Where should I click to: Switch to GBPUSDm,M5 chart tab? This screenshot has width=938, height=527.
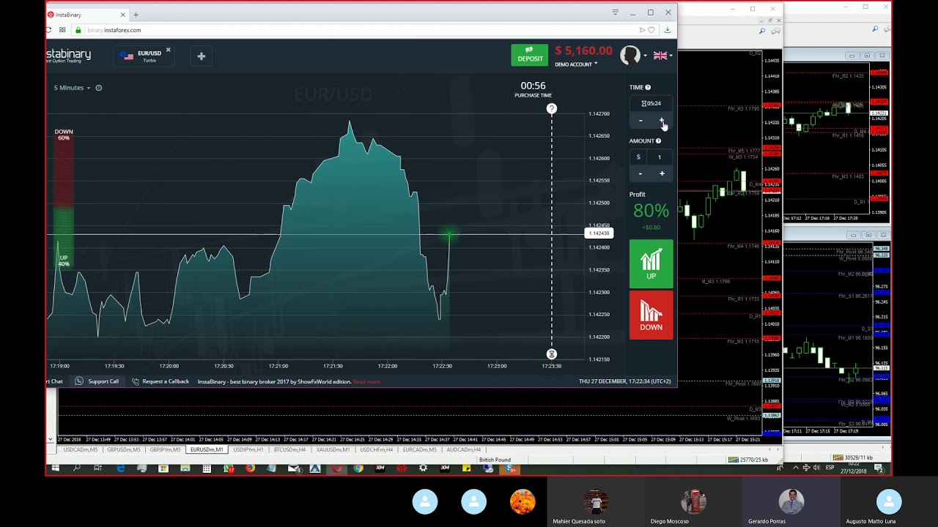(x=124, y=449)
